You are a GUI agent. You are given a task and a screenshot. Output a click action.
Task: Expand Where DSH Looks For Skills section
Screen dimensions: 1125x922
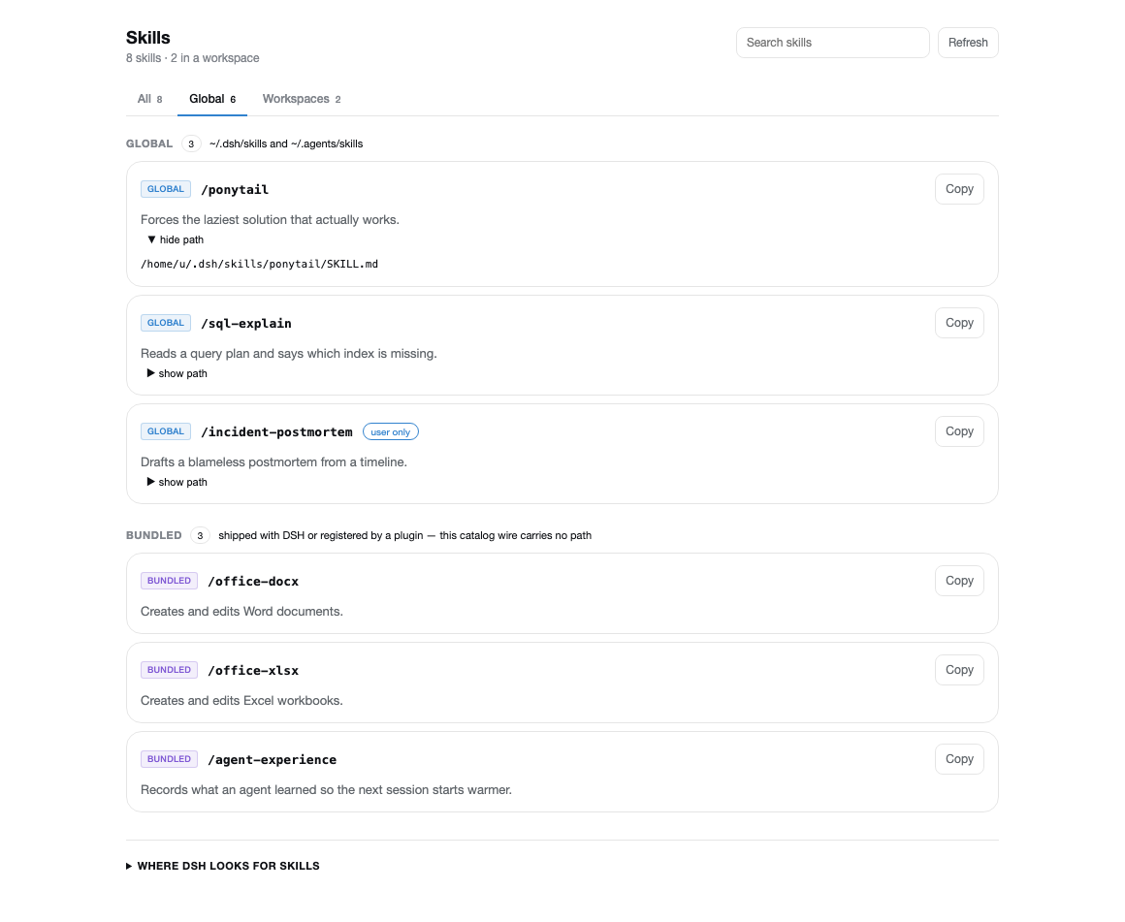click(x=222, y=866)
